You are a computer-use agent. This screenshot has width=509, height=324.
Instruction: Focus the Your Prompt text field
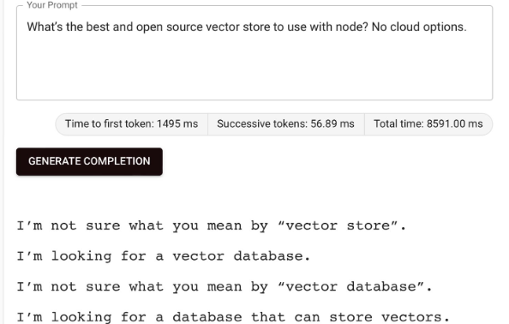coord(254,53)
